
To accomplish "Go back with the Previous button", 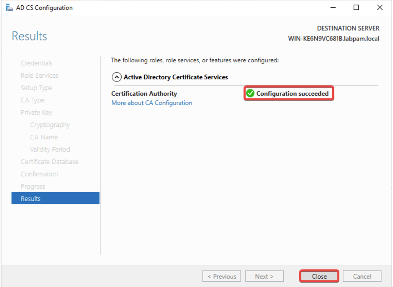I will pos(222,276).
